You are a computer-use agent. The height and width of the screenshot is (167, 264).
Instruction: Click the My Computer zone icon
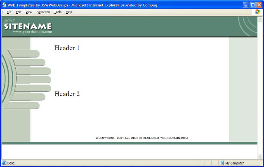pos(222,163)
